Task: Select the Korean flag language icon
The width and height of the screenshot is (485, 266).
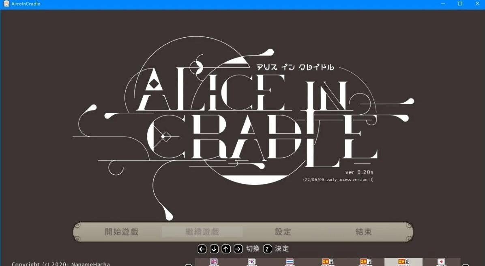Action: (251, 262)
